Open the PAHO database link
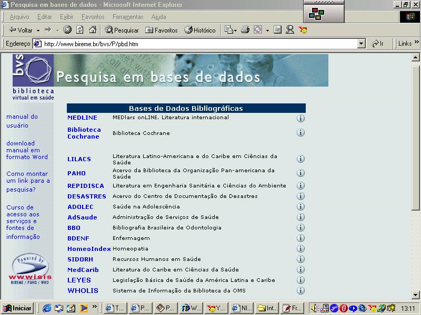This screenshot has height=315, width=421. pos(76,173)
